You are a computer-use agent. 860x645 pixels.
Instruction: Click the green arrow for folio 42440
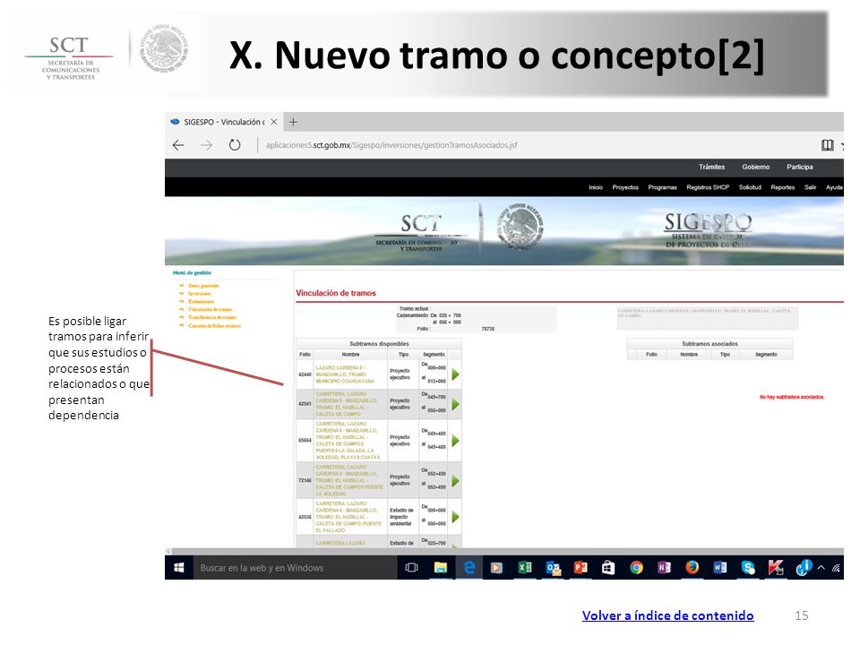(x=455, y=374)
